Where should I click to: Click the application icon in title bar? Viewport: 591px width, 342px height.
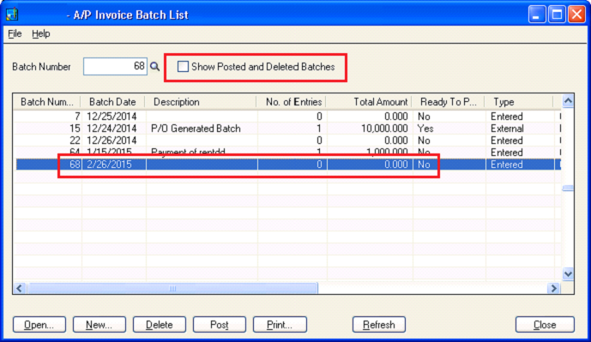point(12,15)
